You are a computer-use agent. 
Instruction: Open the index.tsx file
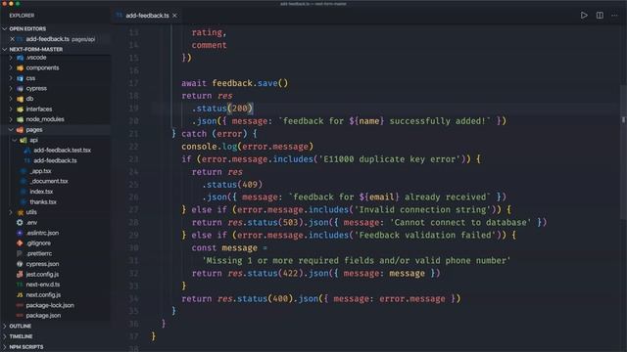click(x=41, y=192)
